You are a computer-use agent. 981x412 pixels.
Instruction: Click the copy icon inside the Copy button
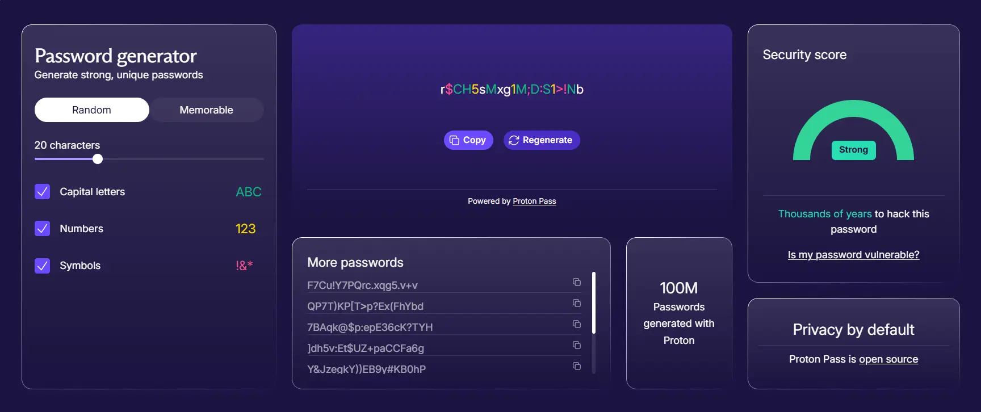pyautogui.click(x=454, y=140)
